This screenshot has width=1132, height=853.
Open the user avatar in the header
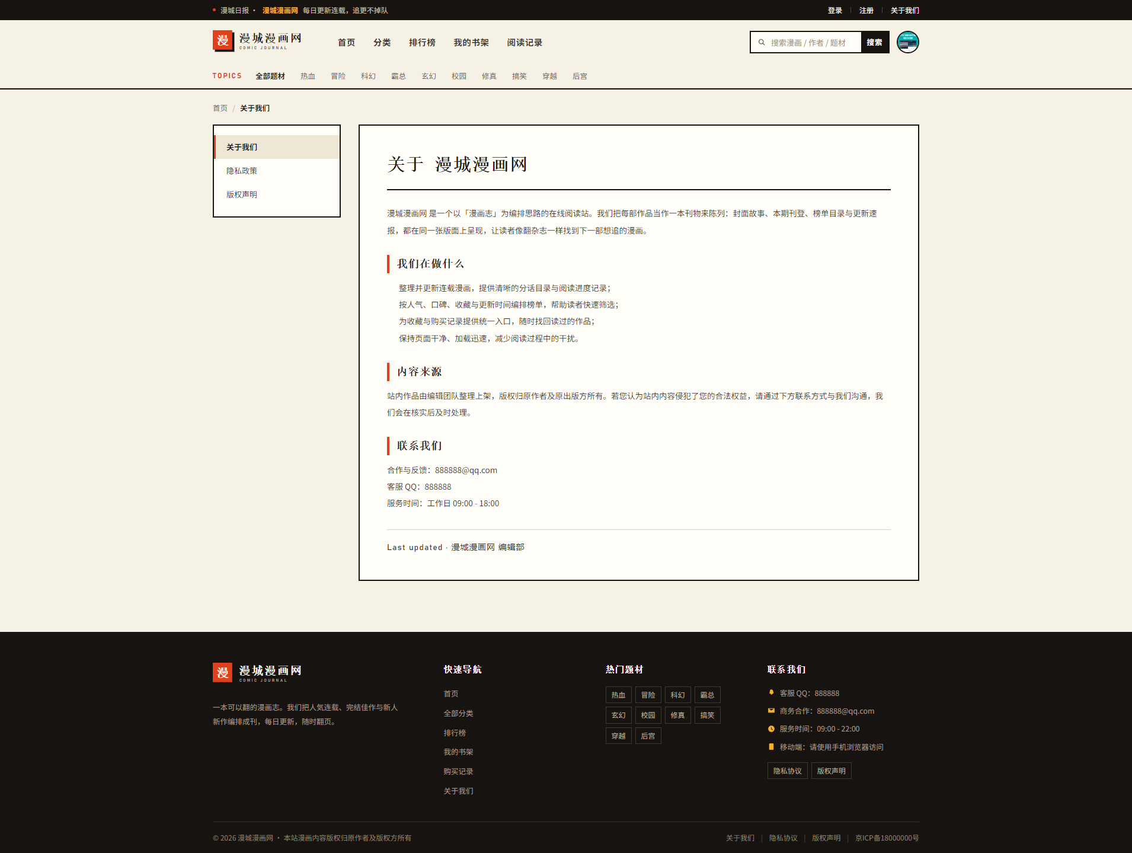point(907,42)
